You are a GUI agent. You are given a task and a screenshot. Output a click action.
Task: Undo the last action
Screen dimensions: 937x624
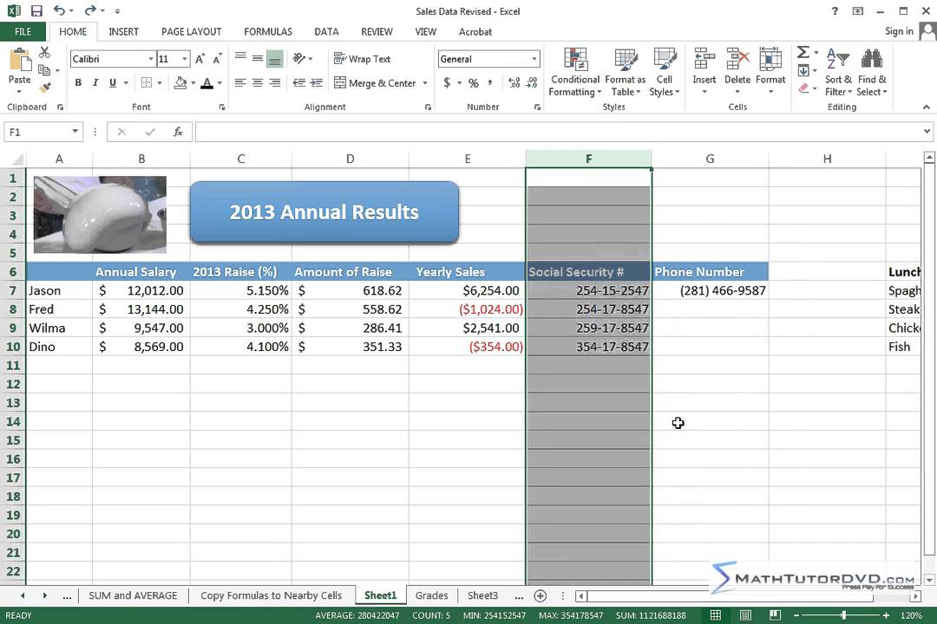pyautogui.click(x=59, y=10)
